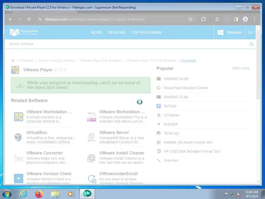Open the Windows platform selector
The height and width of the screenshot is (199, 265).
coord(230,32)
